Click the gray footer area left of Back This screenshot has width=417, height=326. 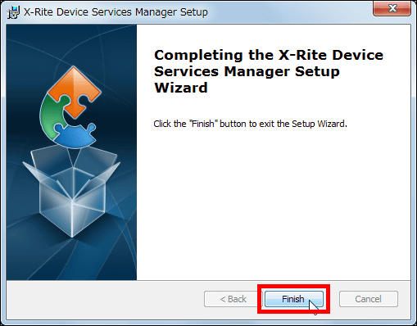pyautogui.click(x=105, y=300)
